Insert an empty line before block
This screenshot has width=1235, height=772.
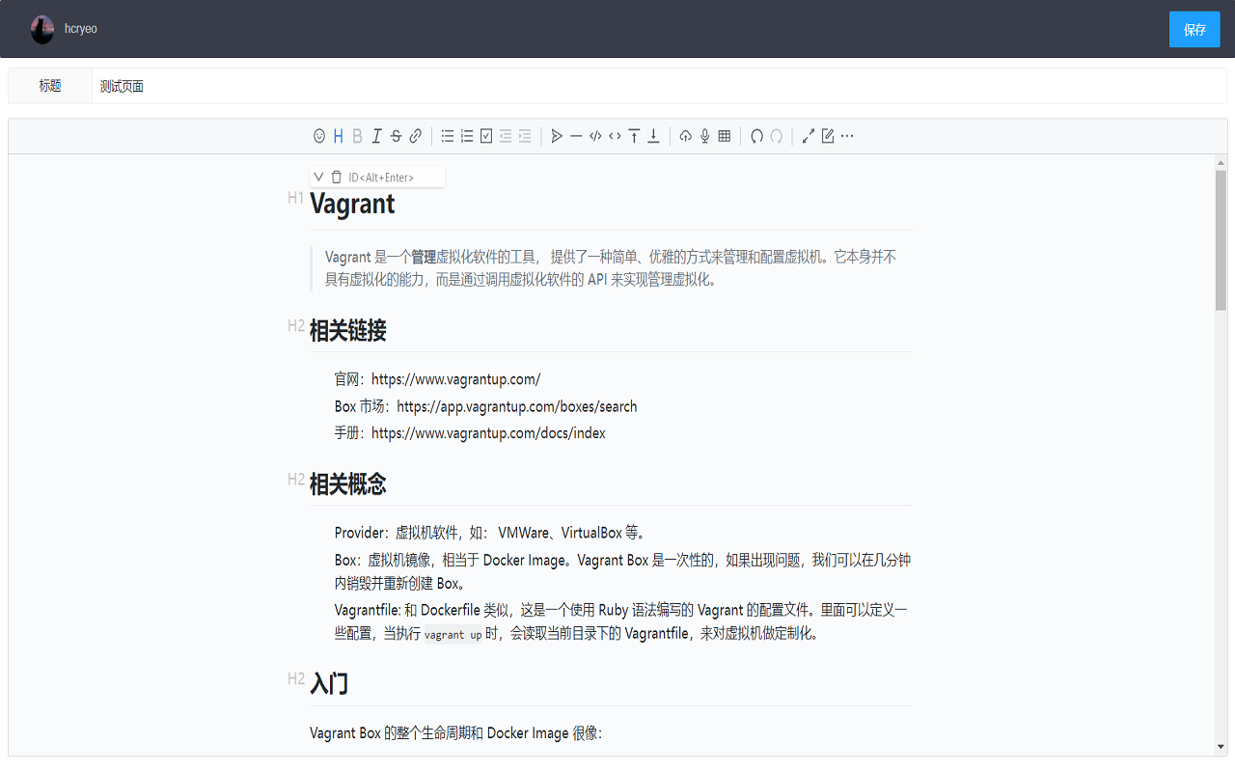[634, 136]
